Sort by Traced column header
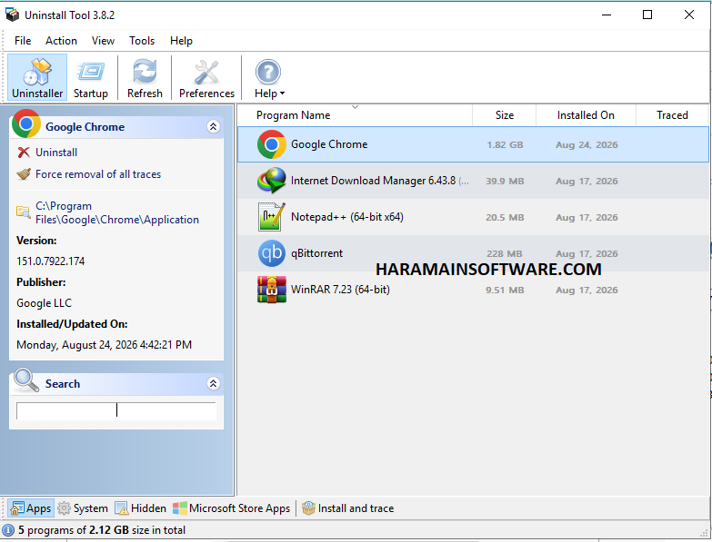712x542 pixels. point(672,115)
